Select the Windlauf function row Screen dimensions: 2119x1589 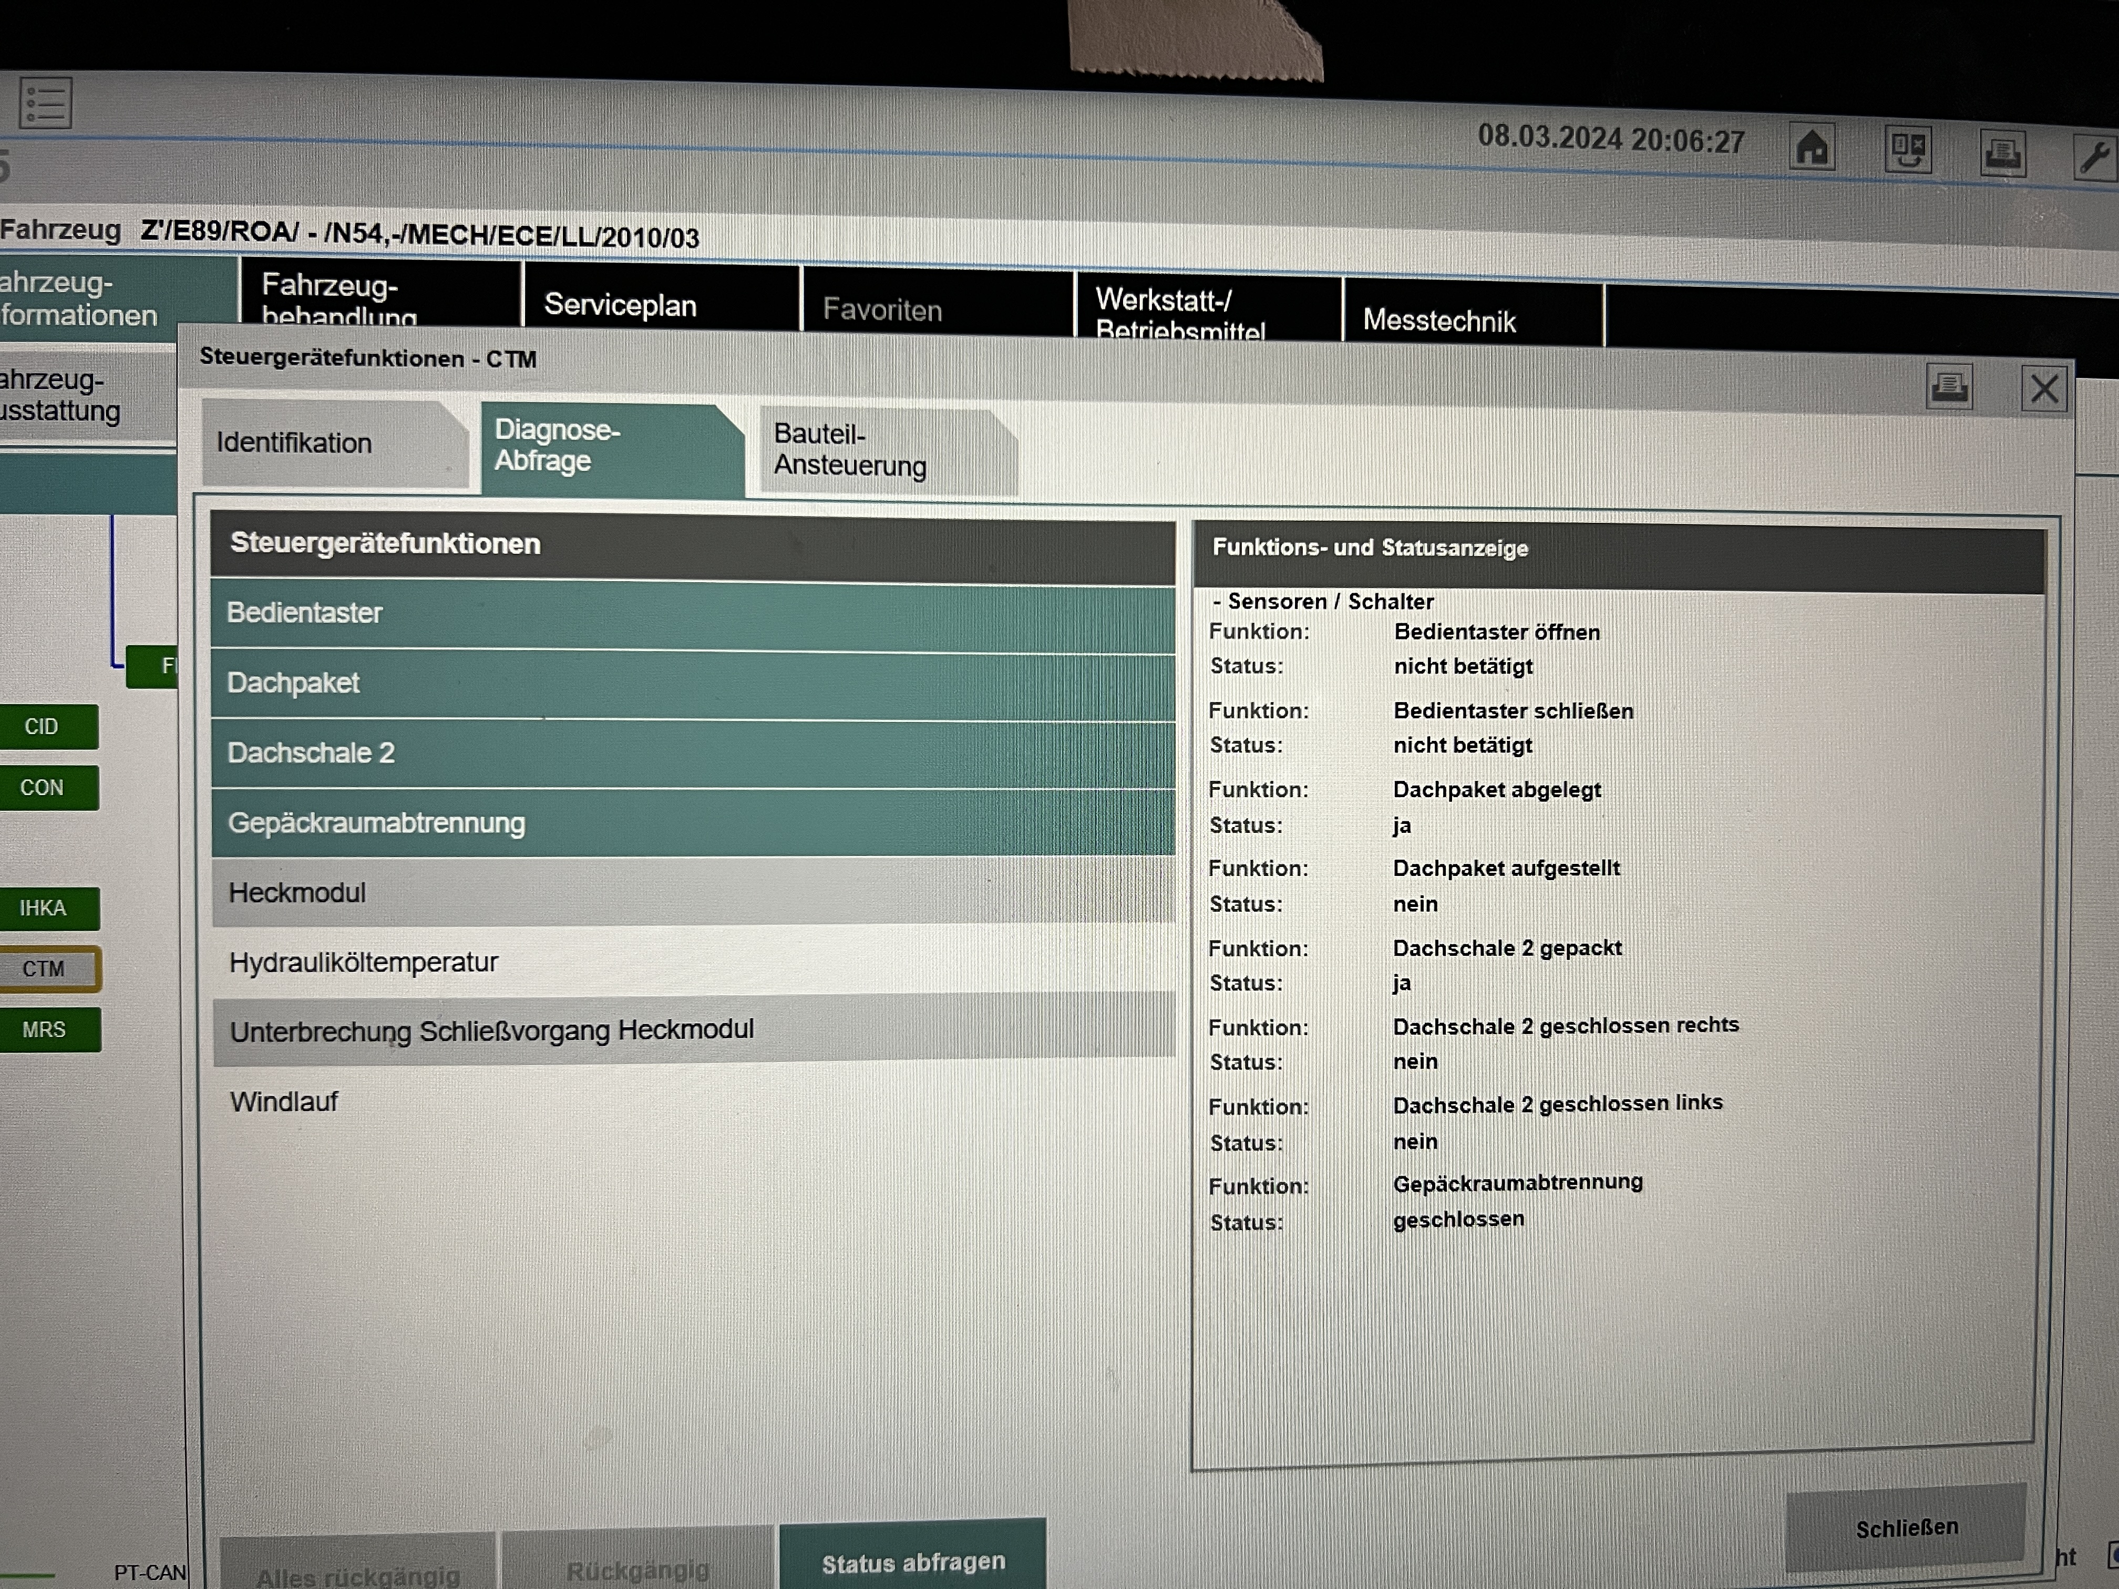pyautogui.click(x=693, y=1100)
